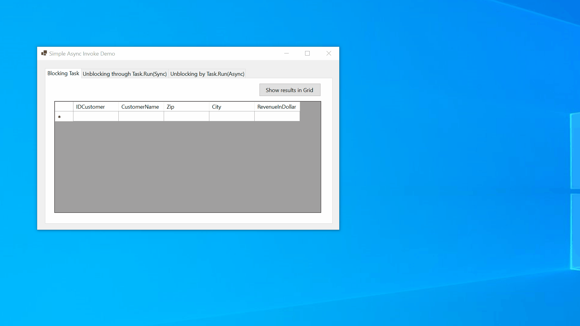Sort by IDCustomer column header
Screen dimensions: 580x326
(95, 107)
